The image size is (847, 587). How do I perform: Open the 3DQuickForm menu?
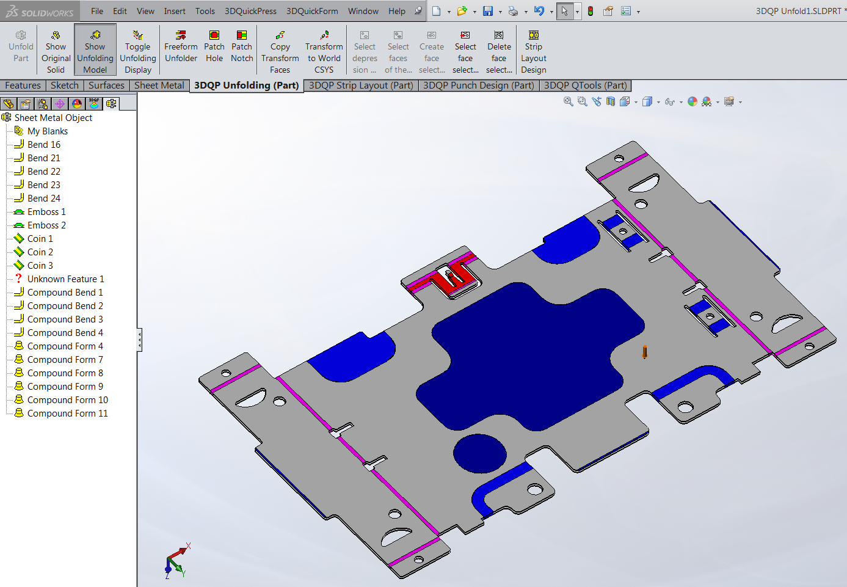(312, 11)
